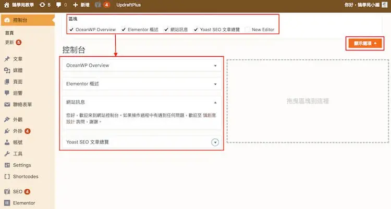Viewport: 391px width, 209px height.
Task: Collapse the 顯示選項 screen options button
Action: pyautogui.click(x=365, y=43)
